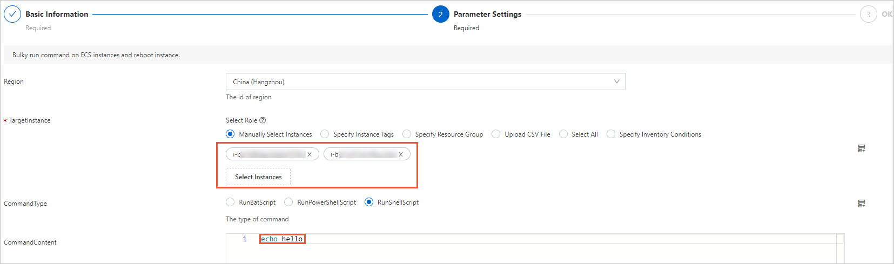Image resolution: width=894 pixels, height=264 pixels.
Task: Choose Specify Instance Tags radio option
Action: (x=325, y=134)
